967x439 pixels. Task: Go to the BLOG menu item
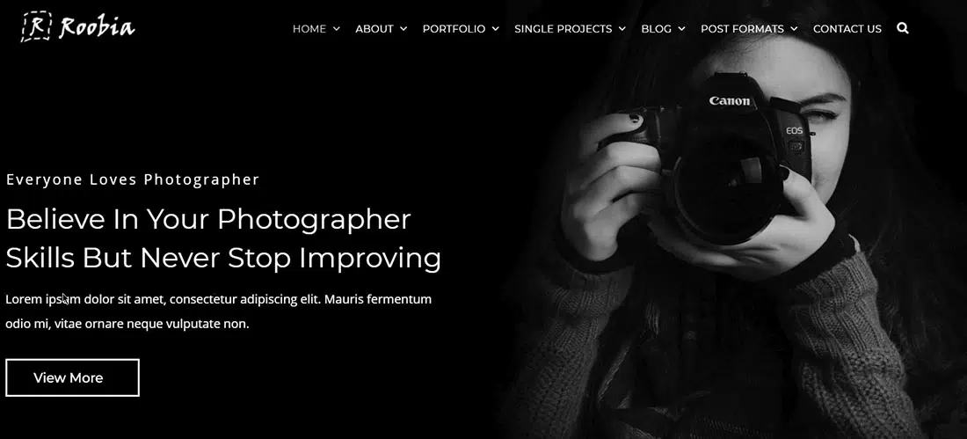pyautogui.click(x=656, y=28)
